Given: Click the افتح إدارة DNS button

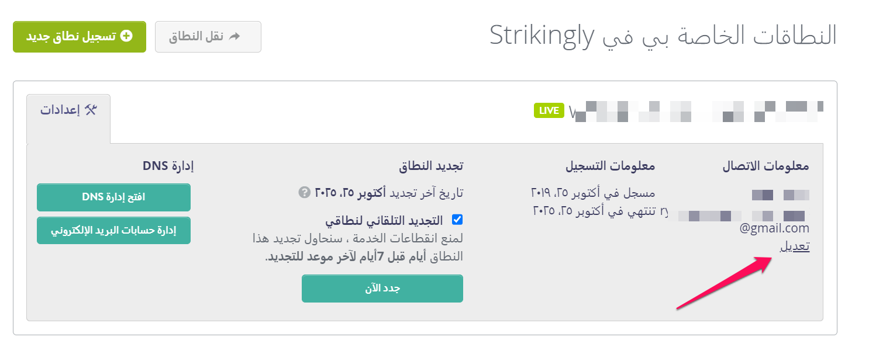Looking at the screenshot, I should (113, 197).
